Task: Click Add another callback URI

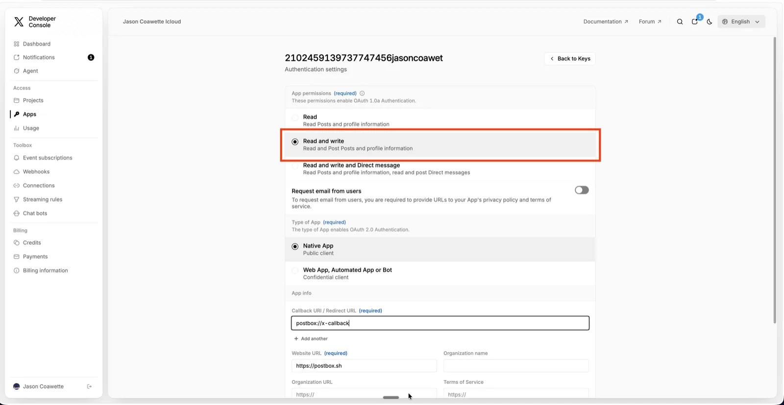Action: click(311, 339)
